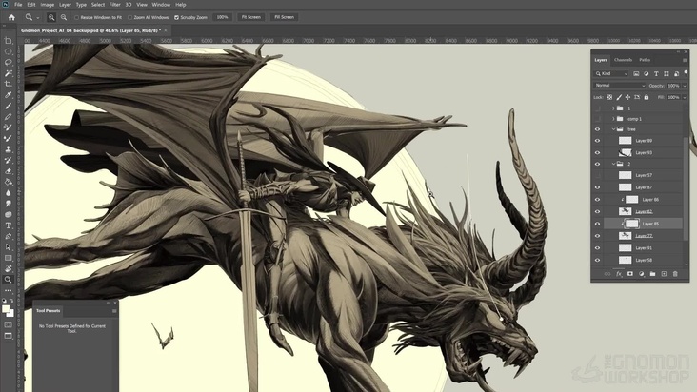Screen dimensions: 697x392
Task: Toggle layer filtering on/off switch
Action: [686, 72]
